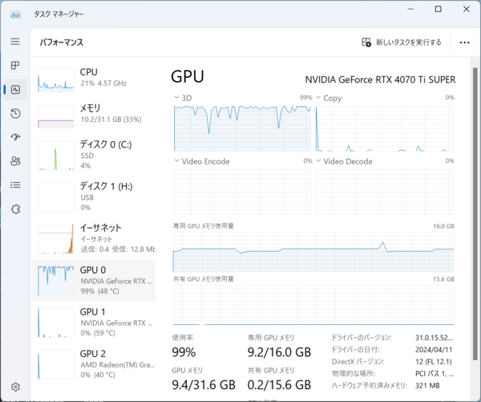Open the Startup apps page icon
The image size is (481, 402).
click(15, 137)
